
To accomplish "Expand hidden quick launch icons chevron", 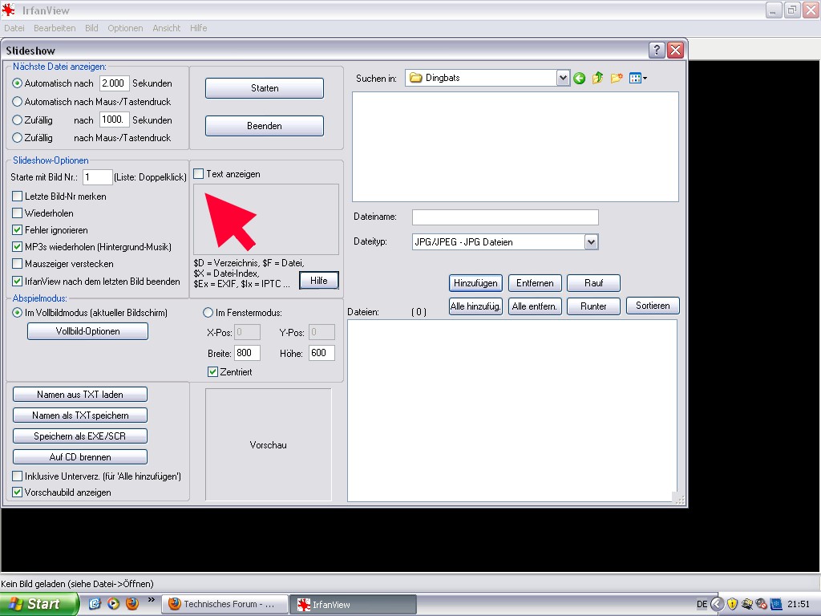I will click(x=151, y=600).
